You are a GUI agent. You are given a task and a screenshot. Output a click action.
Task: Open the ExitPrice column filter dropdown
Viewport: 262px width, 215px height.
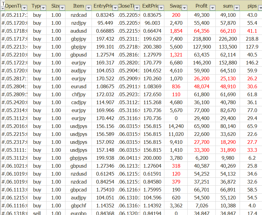pyautogui.click(x=161, y=8)
